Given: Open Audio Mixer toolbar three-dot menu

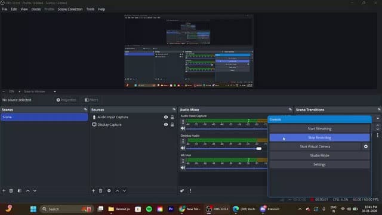Looking at the screenshot, I should pyautogui.click(x=190, y=191).
